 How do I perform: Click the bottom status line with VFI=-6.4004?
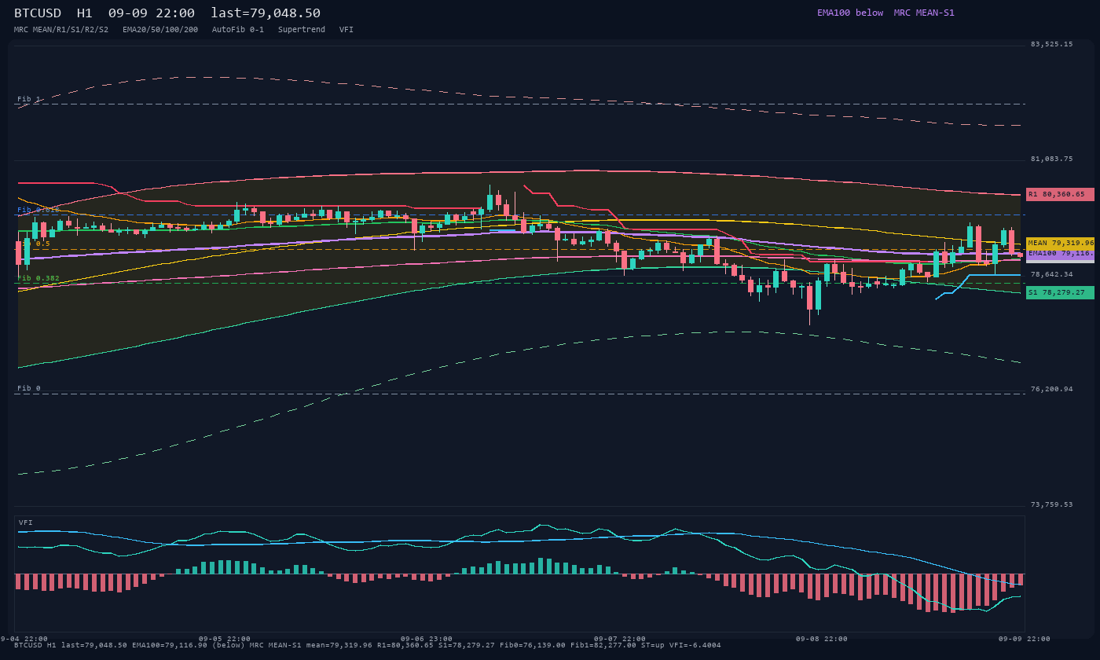(x=368, y=645)
